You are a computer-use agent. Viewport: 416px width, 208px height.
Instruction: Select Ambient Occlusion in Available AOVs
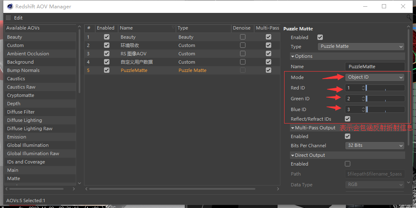click(40, 54)
